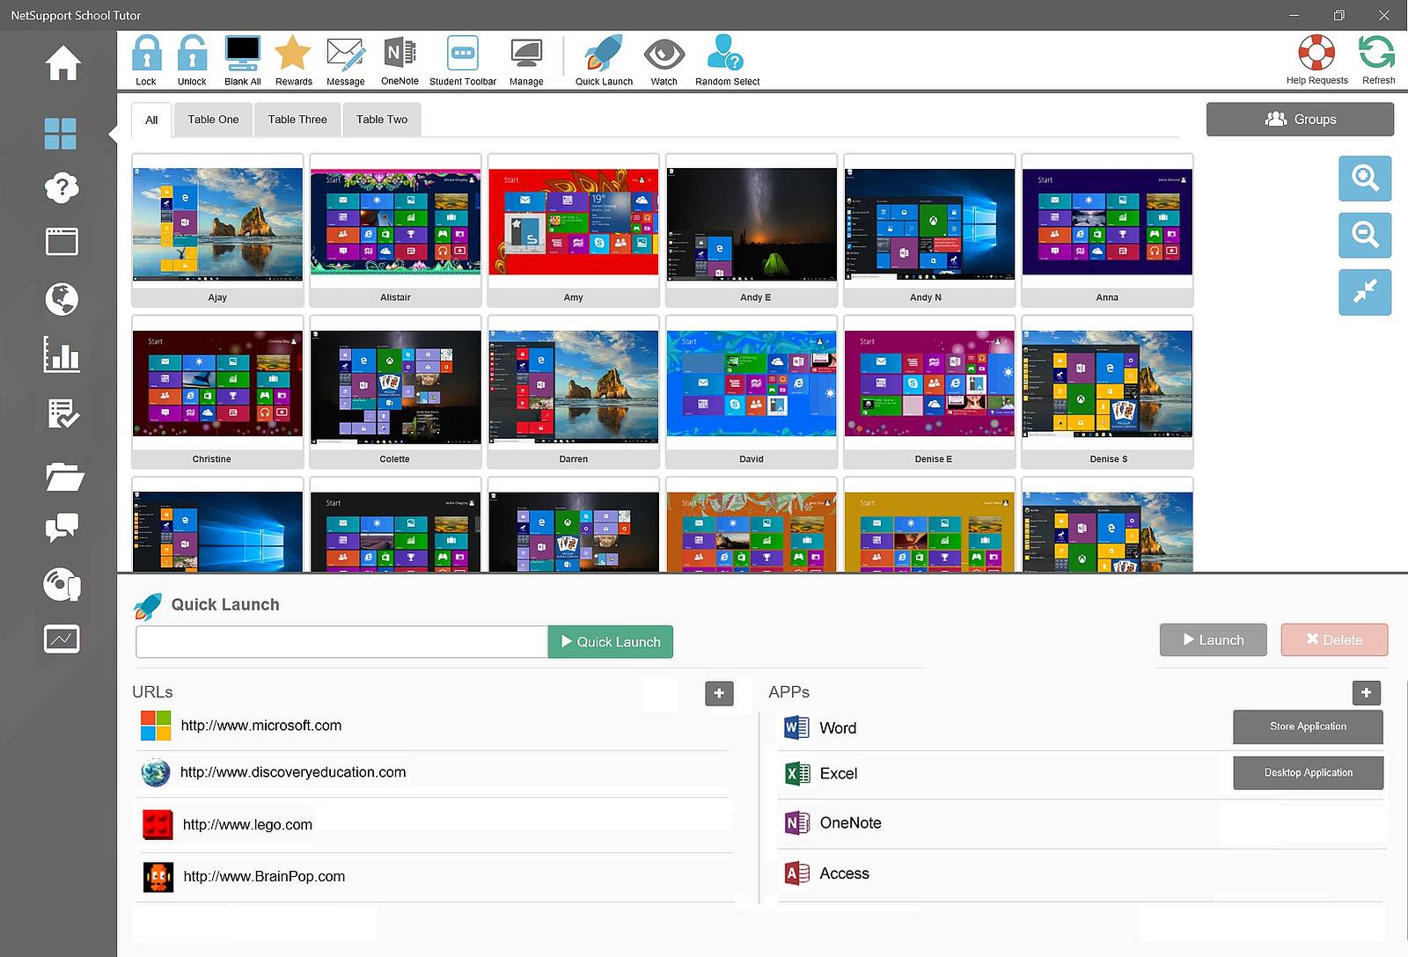
Task: Open the Groups button
Action: point(1300,120)
